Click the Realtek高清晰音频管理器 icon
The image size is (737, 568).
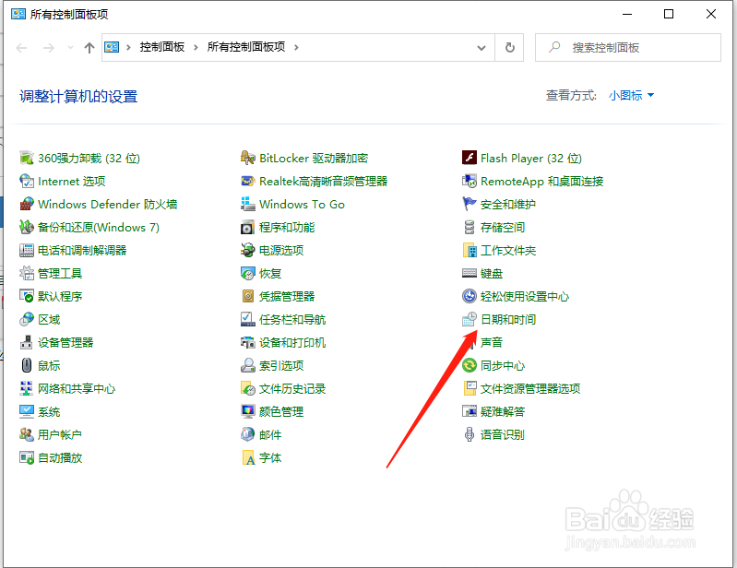(248, 181)
